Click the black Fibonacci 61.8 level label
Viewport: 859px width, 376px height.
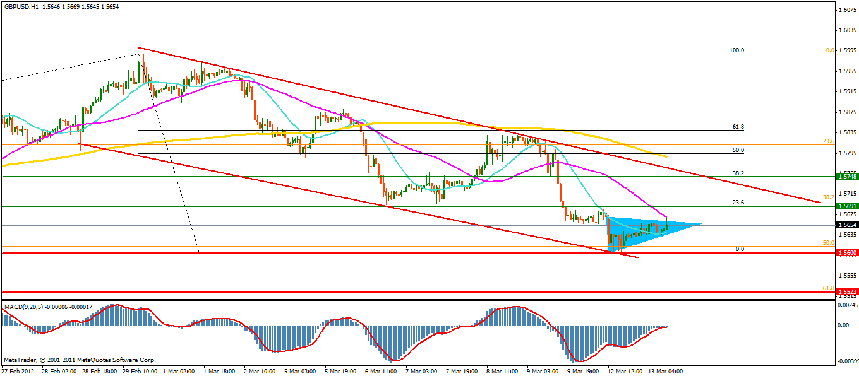[738, 127]
